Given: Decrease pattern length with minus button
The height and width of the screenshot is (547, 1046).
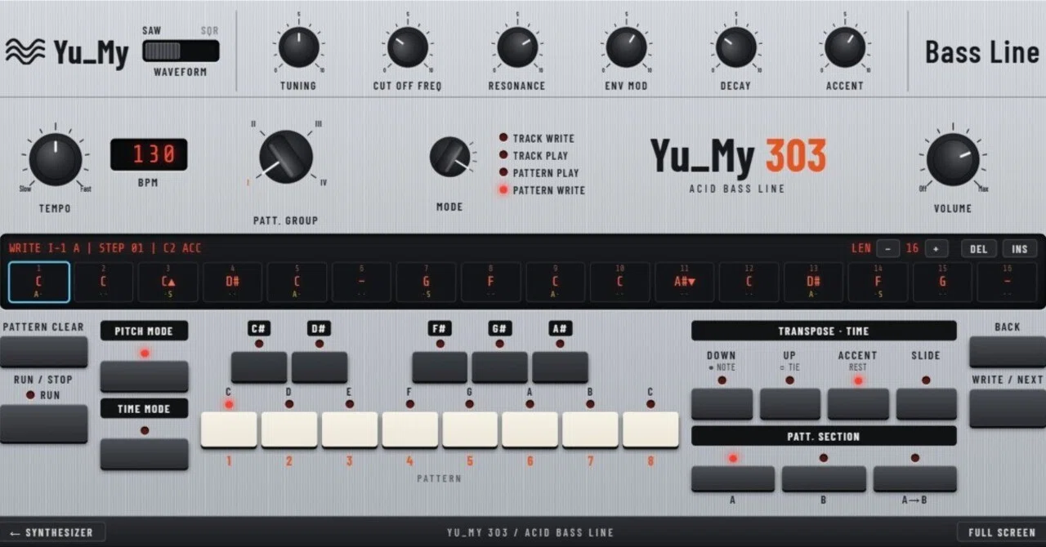Looking at the screenshot, I should coord(888,248).
